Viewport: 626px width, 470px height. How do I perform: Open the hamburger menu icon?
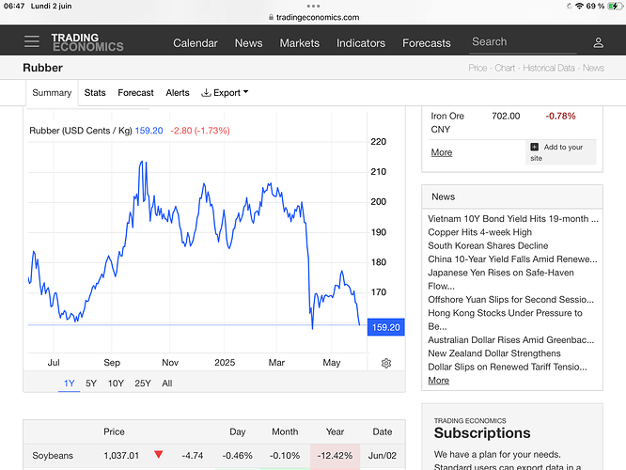click(32, 42)
